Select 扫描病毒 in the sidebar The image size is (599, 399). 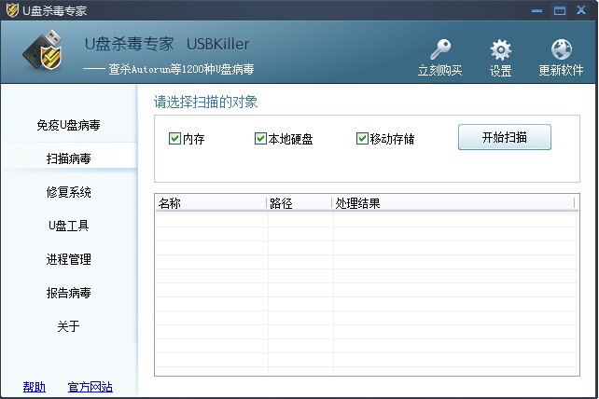pos(68,158)
